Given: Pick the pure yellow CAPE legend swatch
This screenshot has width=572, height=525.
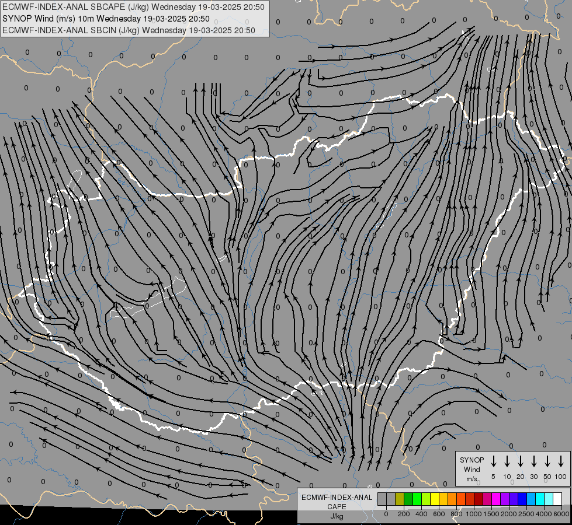Looking at the screenshot, I should click(435, 499).
